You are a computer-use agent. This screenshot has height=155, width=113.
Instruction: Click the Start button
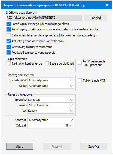coord(20,146)
